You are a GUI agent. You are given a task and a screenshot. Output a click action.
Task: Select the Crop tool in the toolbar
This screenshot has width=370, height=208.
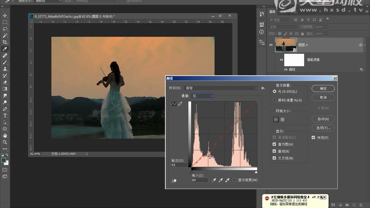[x=5, y=42]
